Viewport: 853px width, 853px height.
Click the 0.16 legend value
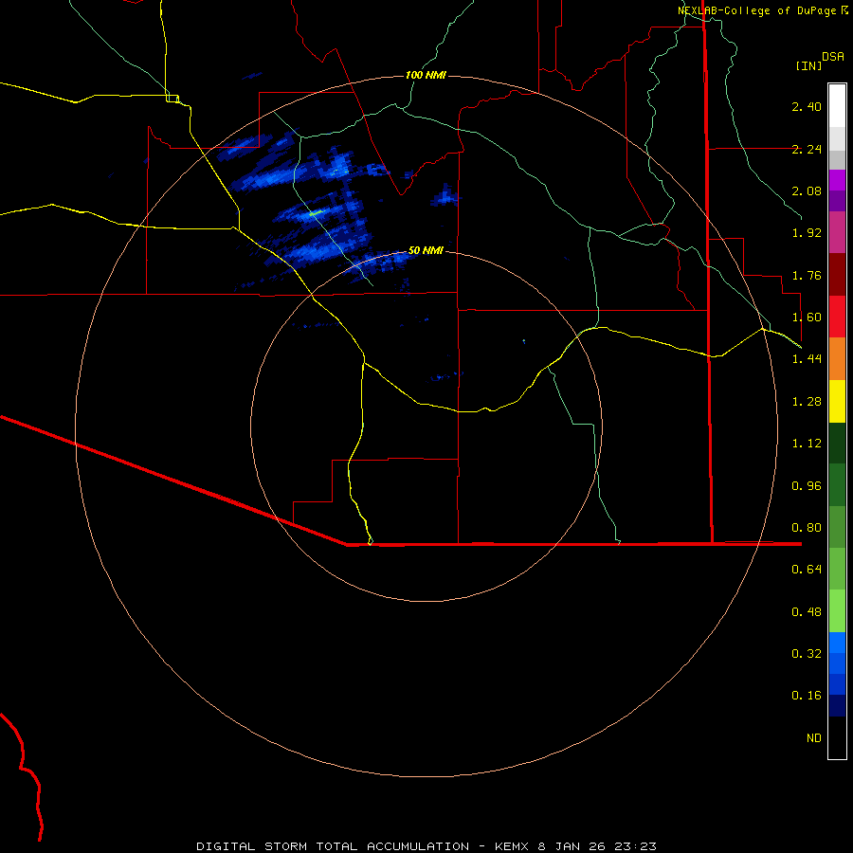[807, 696]
